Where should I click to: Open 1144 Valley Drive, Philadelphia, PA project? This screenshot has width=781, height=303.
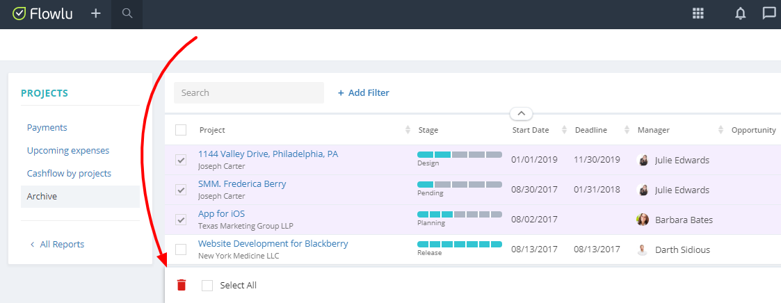[268, 154]
